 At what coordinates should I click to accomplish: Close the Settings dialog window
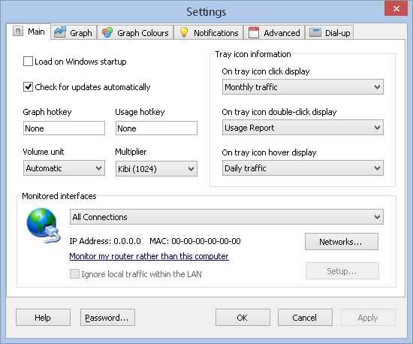[x=396, y=9]
